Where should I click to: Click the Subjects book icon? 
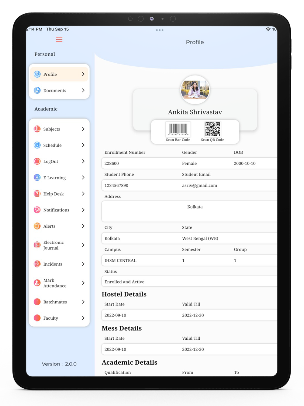point(37,129)
